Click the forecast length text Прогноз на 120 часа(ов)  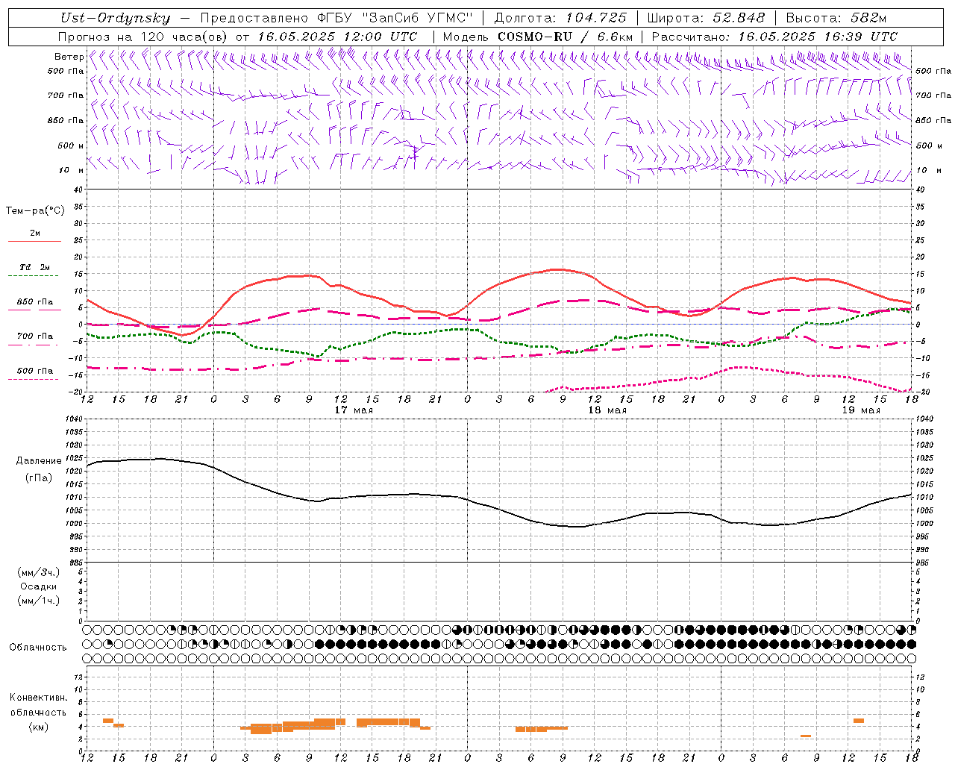click(x=144, y=37)
